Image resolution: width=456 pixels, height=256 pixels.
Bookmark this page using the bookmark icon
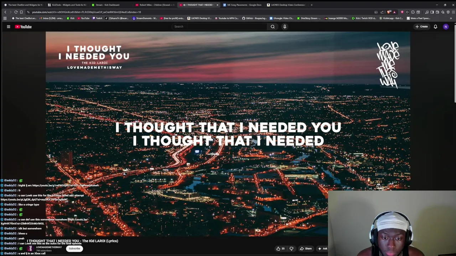point(21,12)
